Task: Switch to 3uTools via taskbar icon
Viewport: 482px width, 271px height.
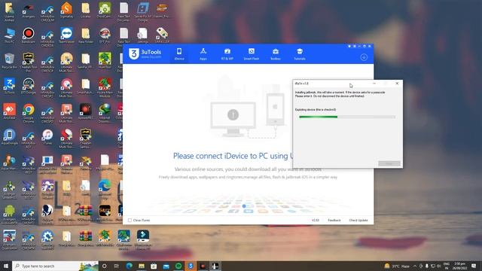Action: pyautogui.click(x=191, y=266)
